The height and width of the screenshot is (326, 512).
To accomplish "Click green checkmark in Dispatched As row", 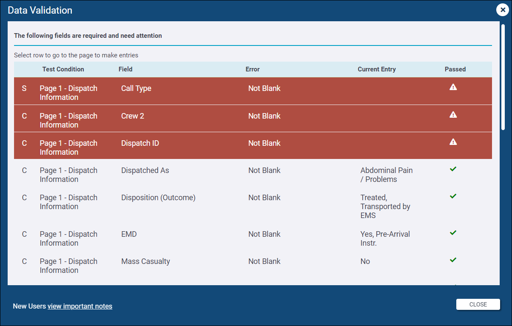I will (453, 169).
